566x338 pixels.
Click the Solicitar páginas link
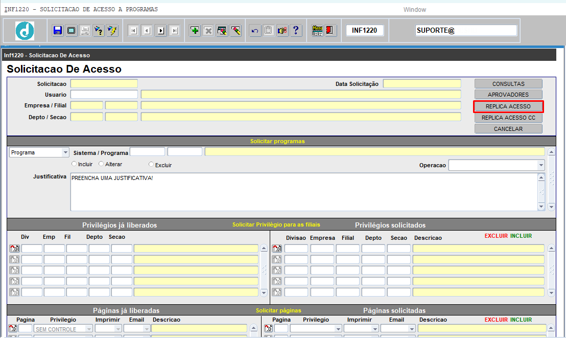[x=278, y=310]
